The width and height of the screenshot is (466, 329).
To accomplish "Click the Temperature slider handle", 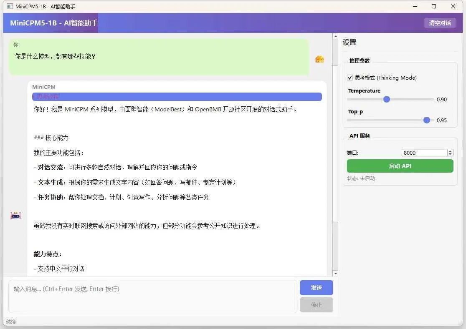I will pyautogui.click(x=386, y=99).
